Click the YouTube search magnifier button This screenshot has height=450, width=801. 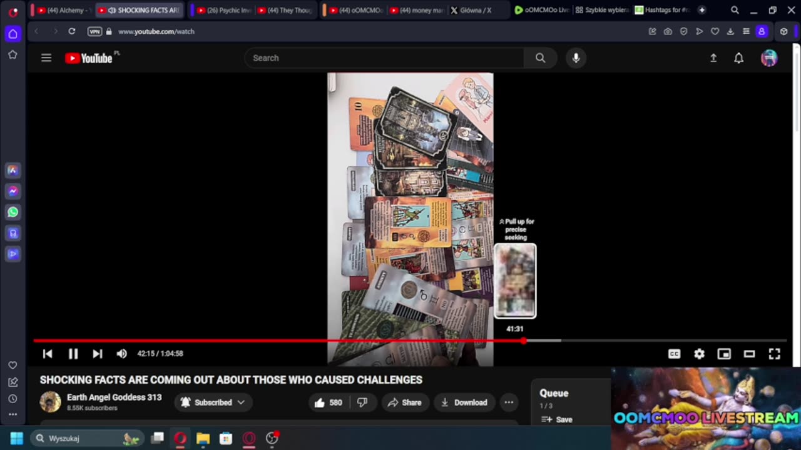coord(540,58)
